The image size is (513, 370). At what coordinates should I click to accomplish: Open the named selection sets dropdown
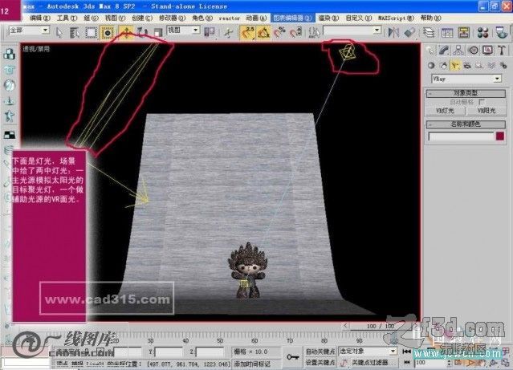coord(352,30)
